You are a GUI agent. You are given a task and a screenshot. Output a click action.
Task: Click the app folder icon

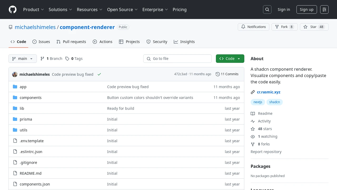coord(15,87)
